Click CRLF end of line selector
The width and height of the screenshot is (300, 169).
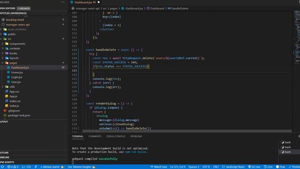[x=216, y=167]
